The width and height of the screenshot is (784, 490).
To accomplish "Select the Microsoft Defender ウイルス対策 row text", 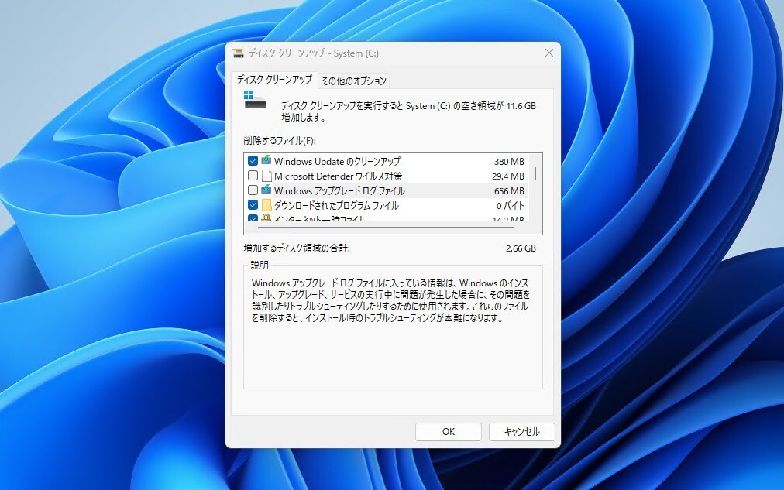I will [x=338, y=176].
